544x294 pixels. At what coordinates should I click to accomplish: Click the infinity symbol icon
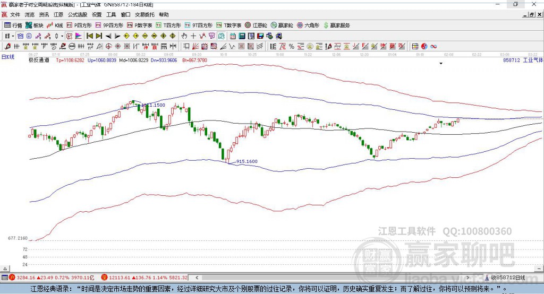433,47
